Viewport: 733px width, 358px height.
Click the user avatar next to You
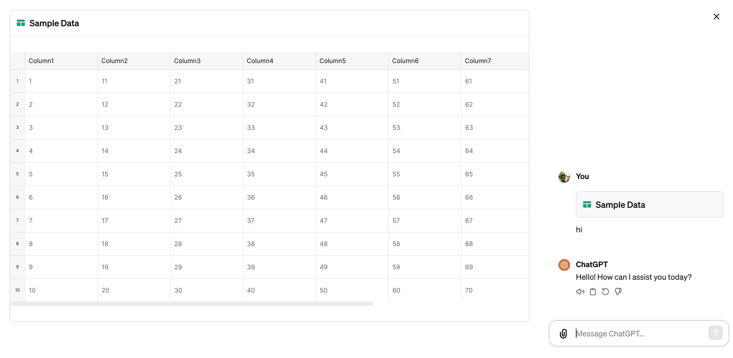(x=564, y=177)
